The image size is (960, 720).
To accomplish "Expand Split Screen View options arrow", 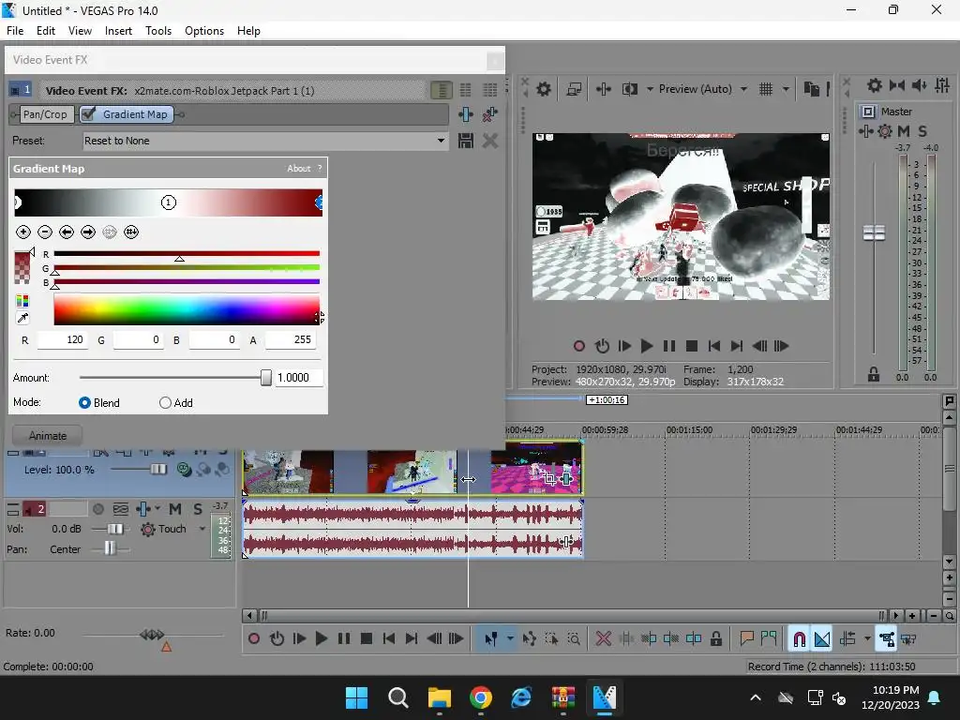I will [650, 89].
